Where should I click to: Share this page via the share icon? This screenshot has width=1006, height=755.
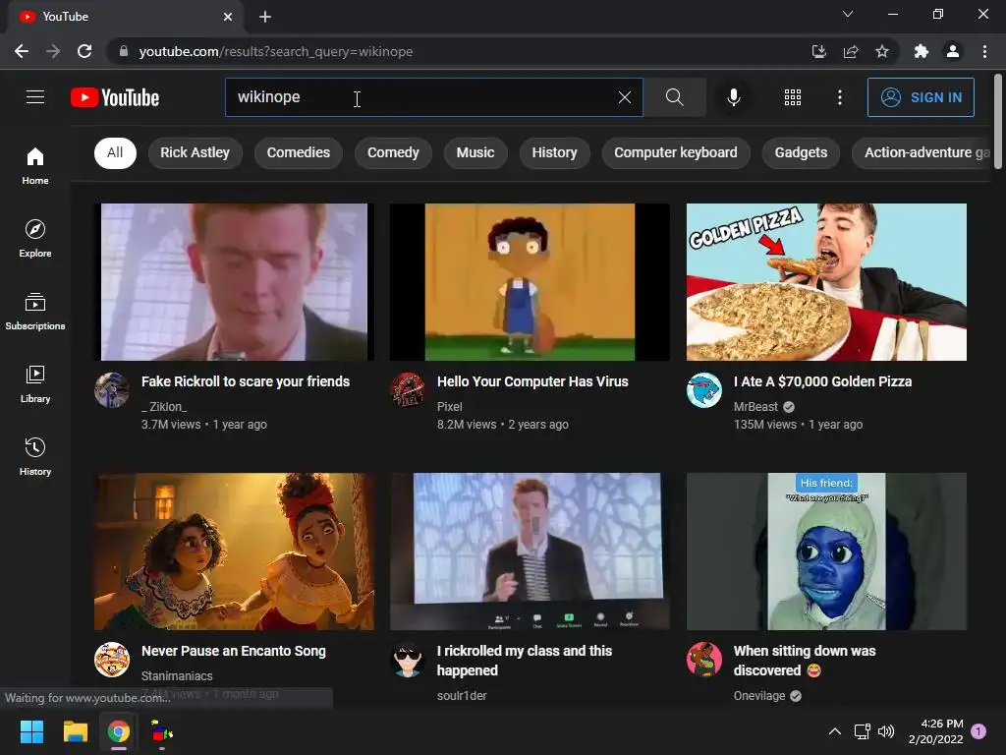[851, 51]
